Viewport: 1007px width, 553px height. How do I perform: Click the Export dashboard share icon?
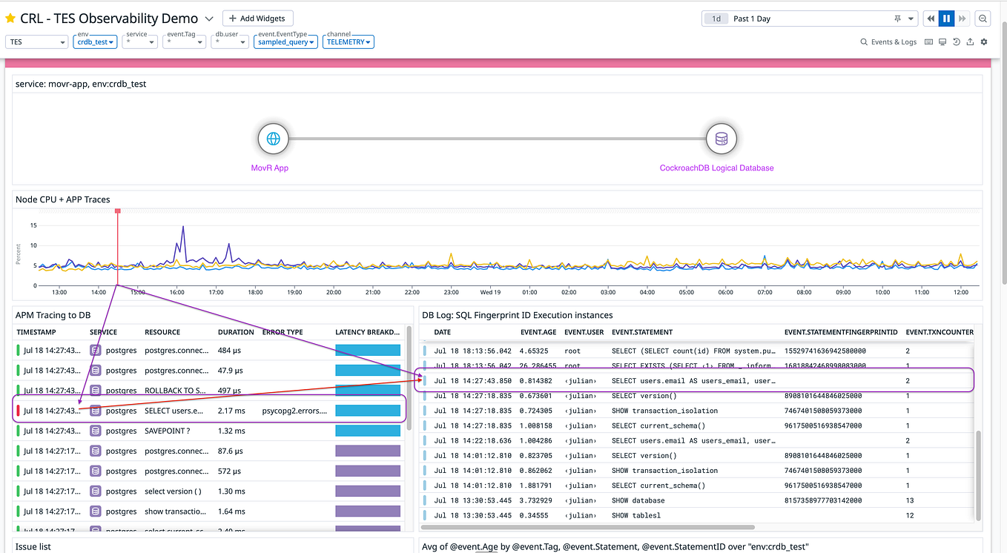coord(970,42)
